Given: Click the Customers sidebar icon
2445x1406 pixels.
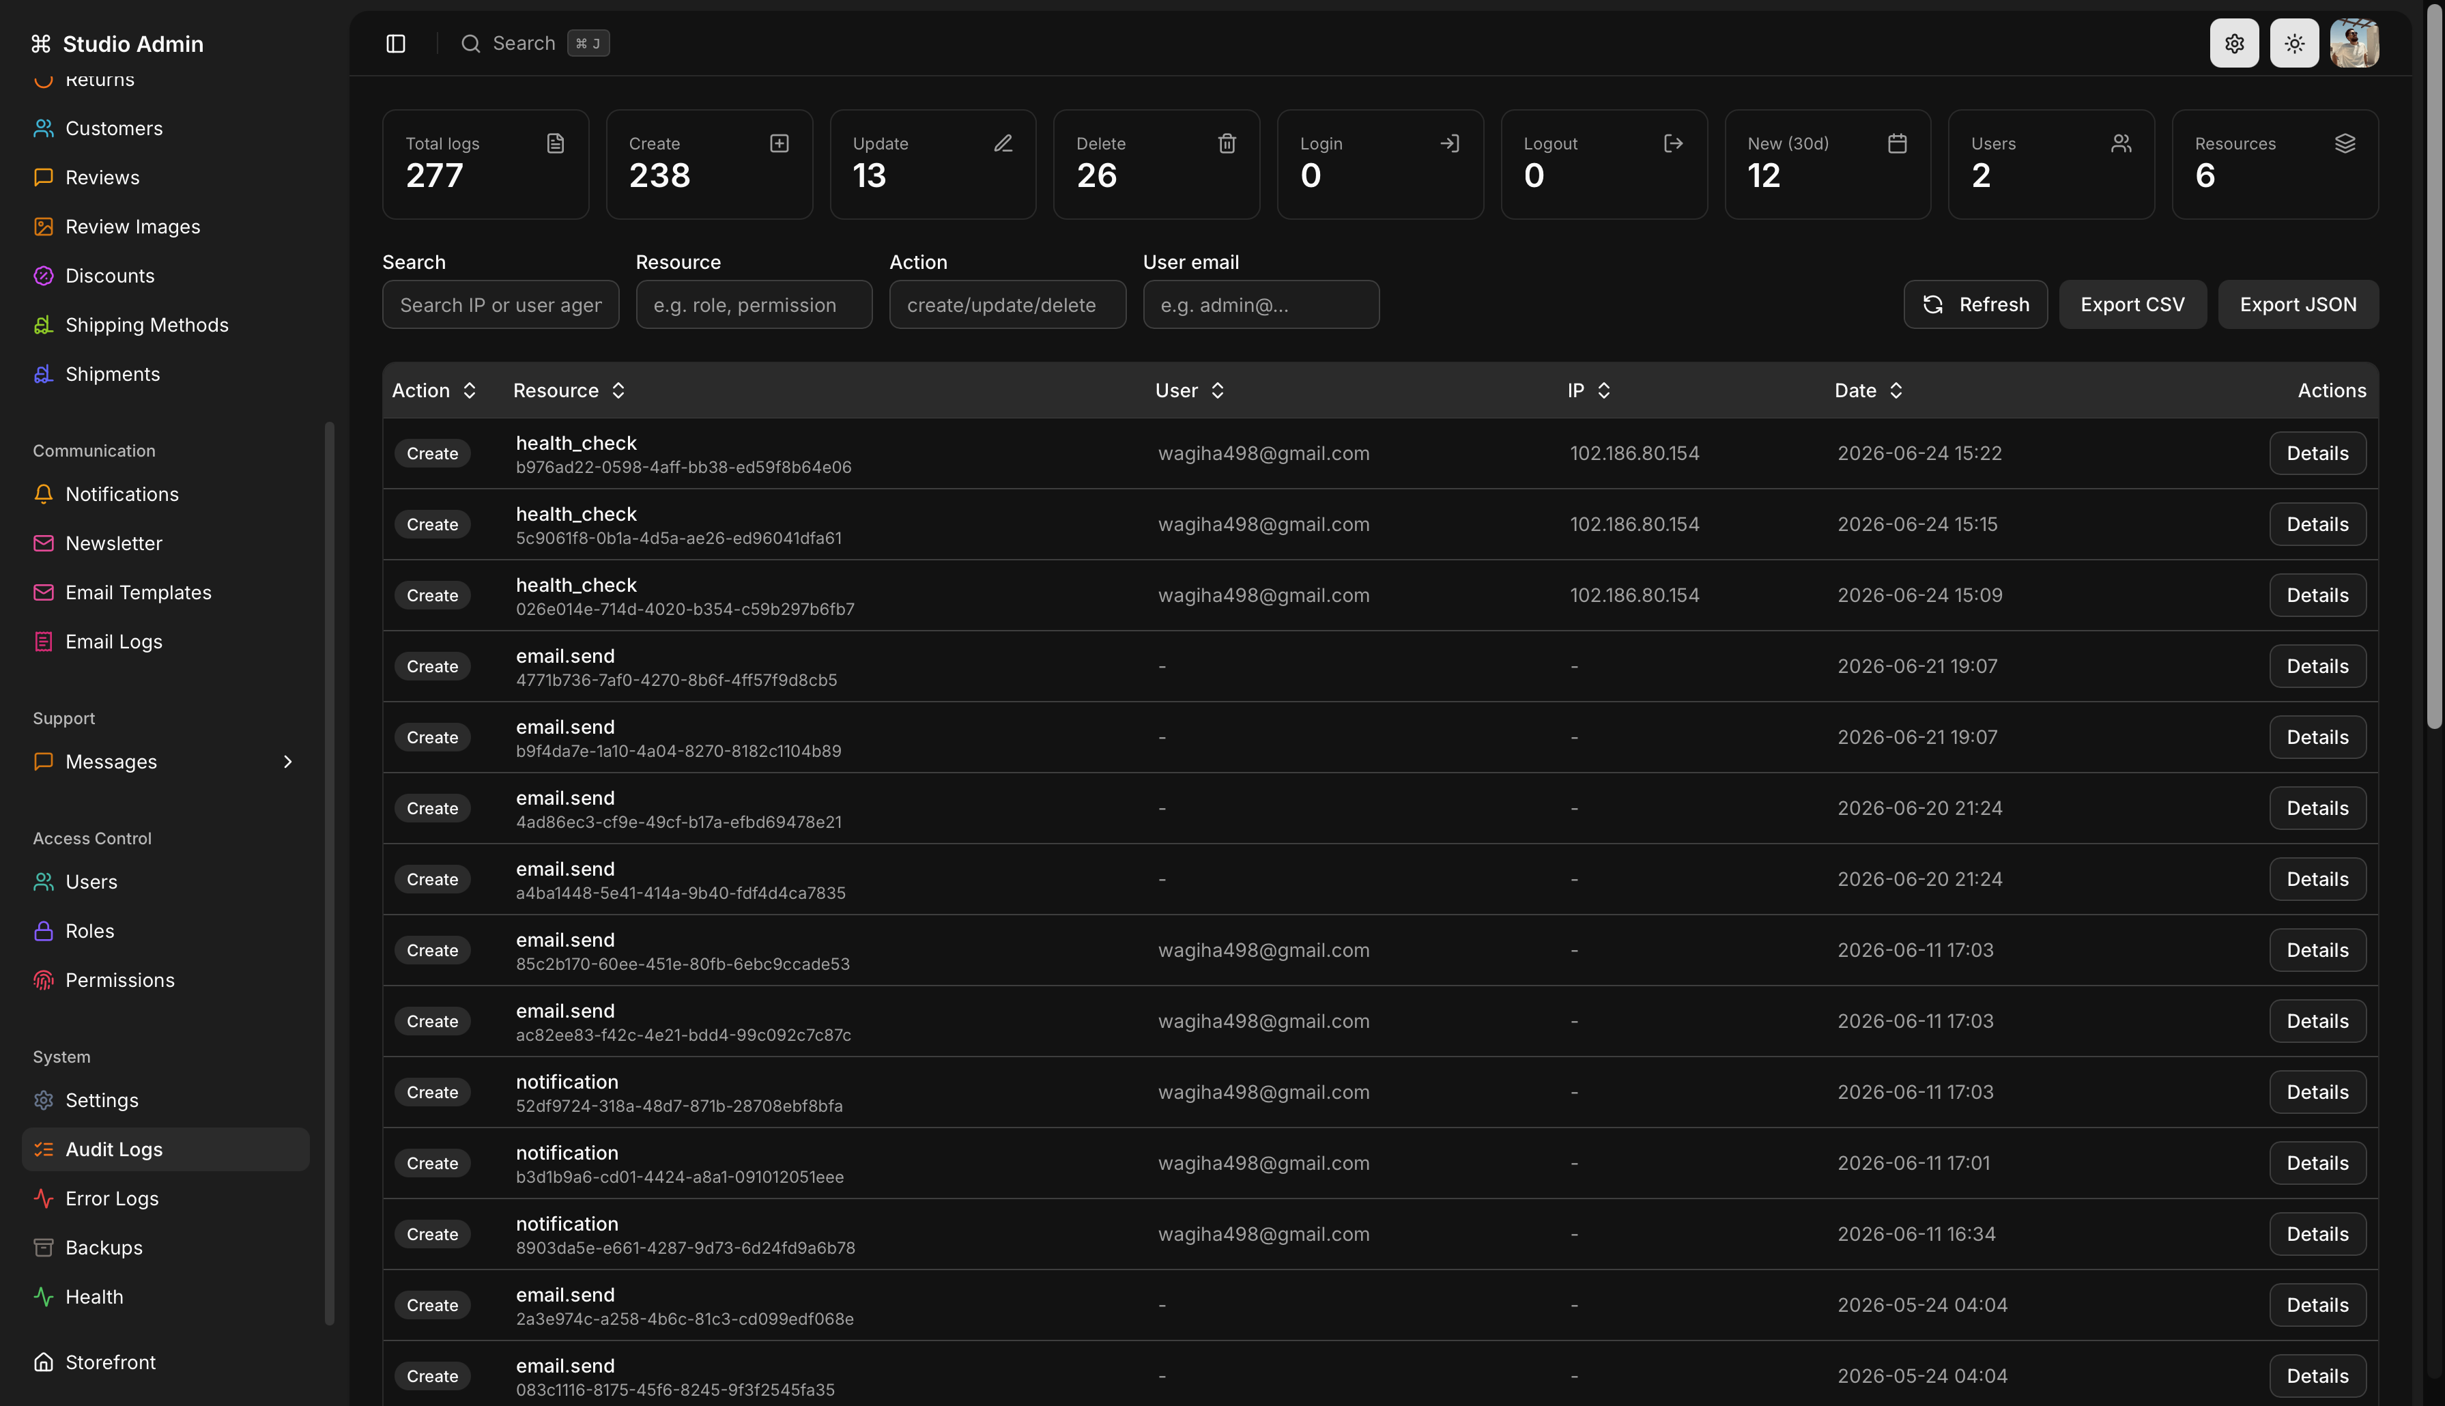Looking at the screenshot, I should [44, 128].
